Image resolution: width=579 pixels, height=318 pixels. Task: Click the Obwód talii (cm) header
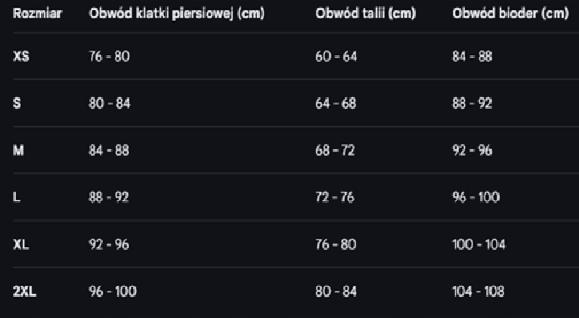point(365,13)
